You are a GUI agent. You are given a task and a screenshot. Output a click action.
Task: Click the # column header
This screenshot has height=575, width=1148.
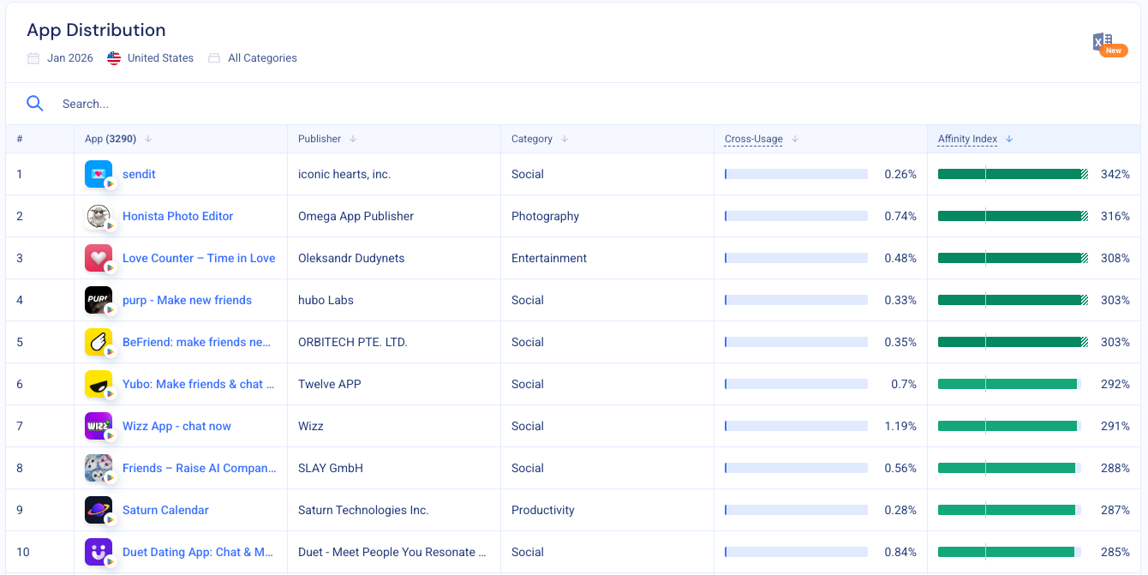point(20,139)
